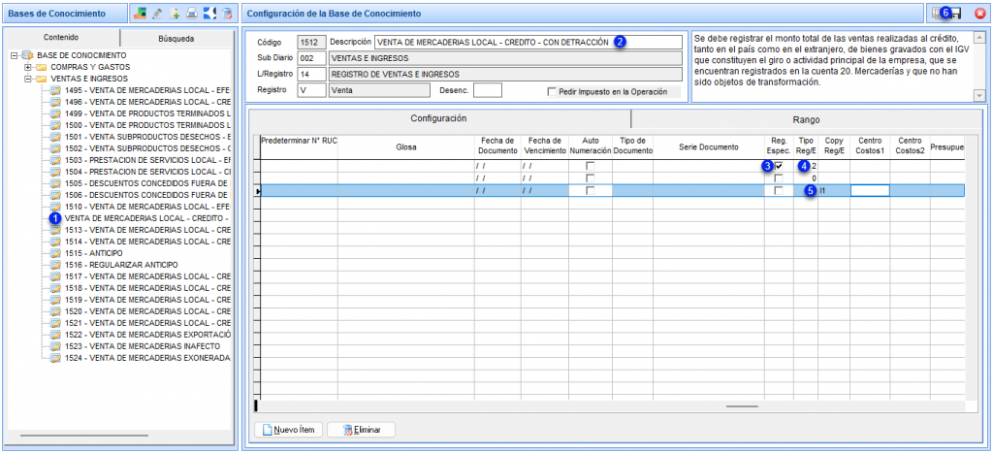993x453 pixels.
Task: Click the Sub Diario code field 002
Action: (311, 58)
